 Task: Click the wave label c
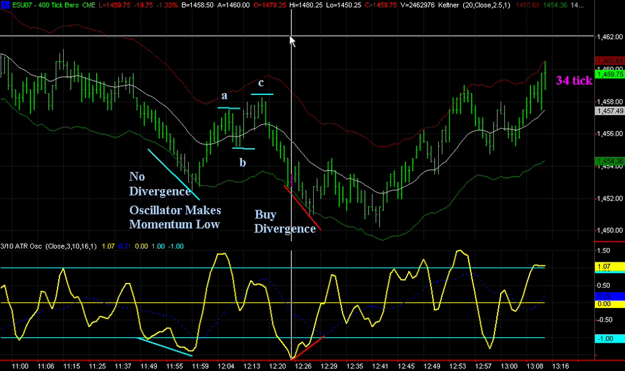pos(261,82)
